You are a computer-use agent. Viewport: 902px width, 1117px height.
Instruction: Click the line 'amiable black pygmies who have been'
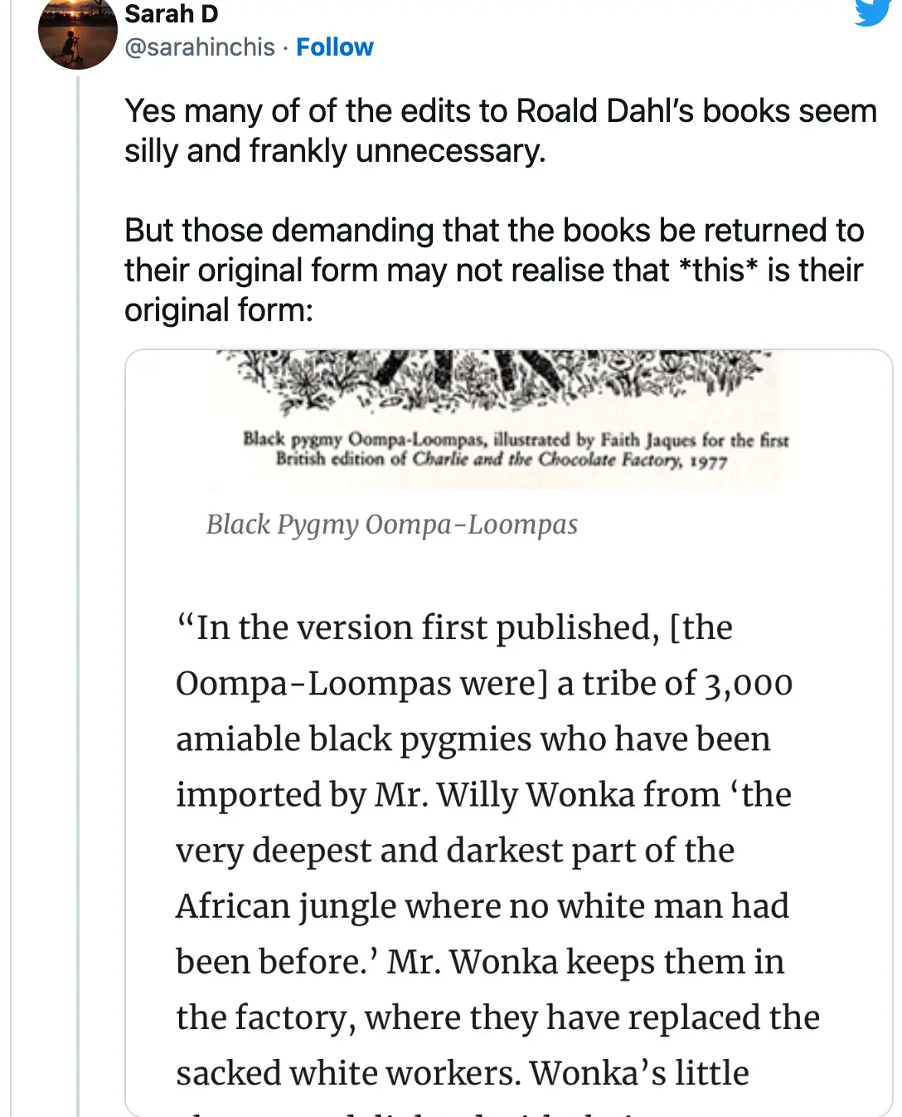coord(473,739)
